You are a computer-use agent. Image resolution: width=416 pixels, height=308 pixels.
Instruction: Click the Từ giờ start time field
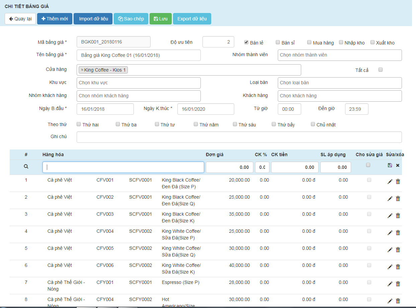(289, 109)
